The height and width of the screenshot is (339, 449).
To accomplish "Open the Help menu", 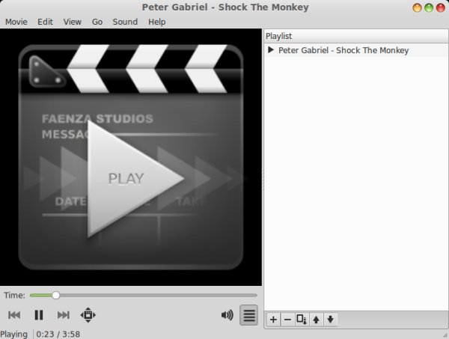I will click(157, 22).
